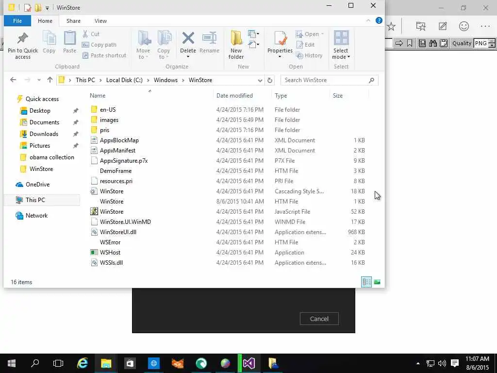Screen dimensions: 497x373
Task: Select Desktop in navigation pane
Action: [40, 111]
